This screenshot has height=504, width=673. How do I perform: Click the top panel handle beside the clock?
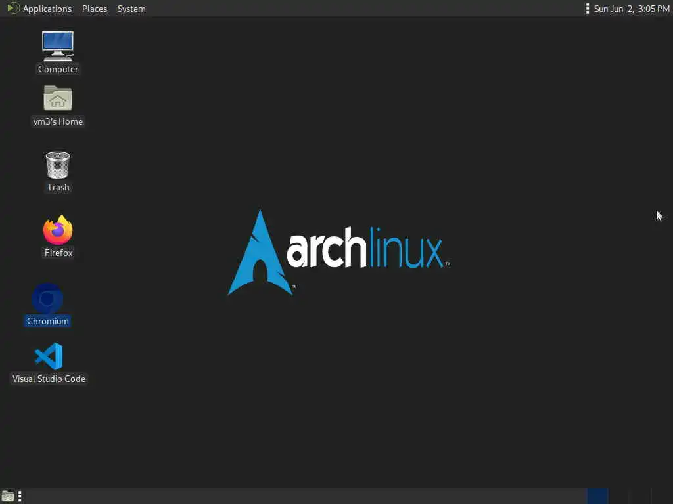(x=587, y=9)
